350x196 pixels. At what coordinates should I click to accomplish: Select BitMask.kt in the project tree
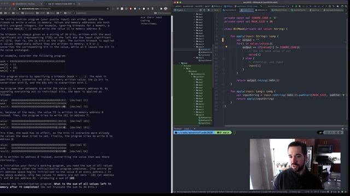pyautogui.click(x=204, y=50)
